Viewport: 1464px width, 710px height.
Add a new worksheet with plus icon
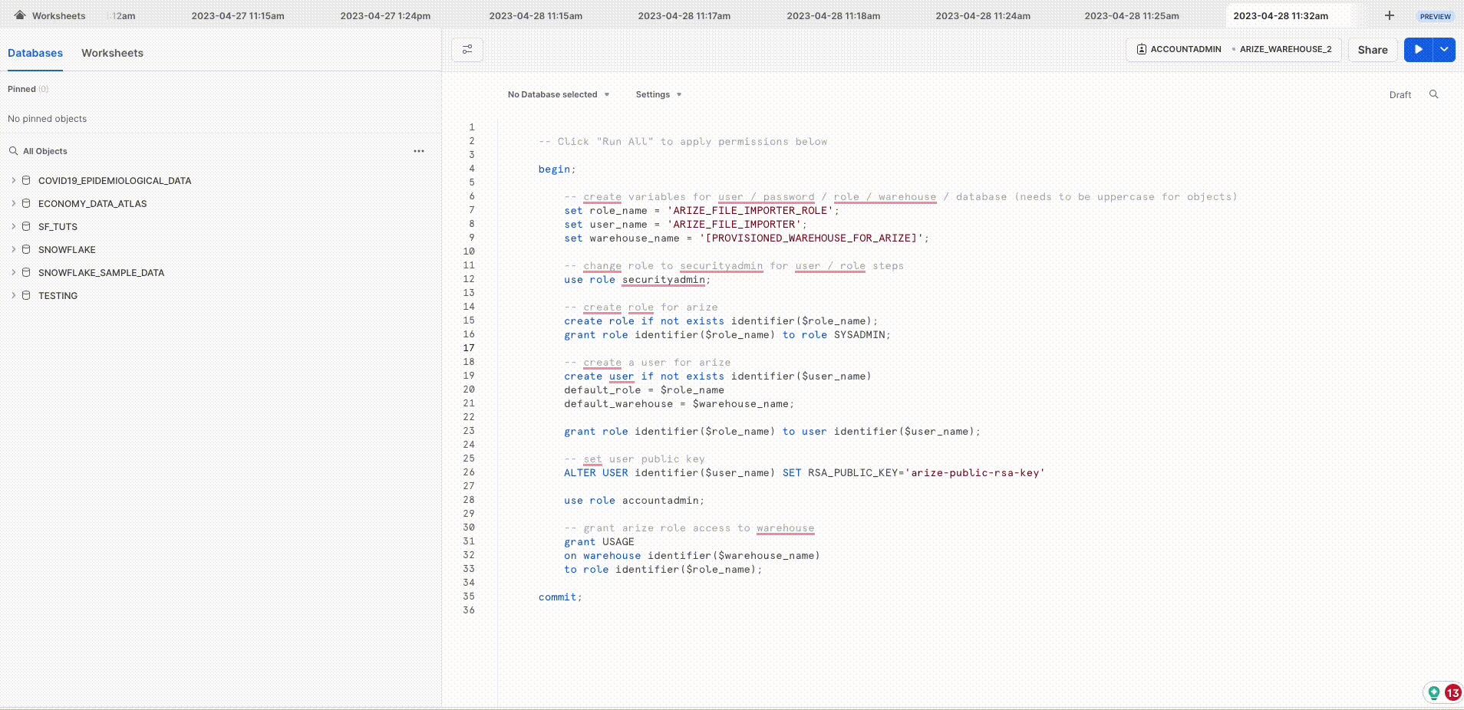point(1390,15)
